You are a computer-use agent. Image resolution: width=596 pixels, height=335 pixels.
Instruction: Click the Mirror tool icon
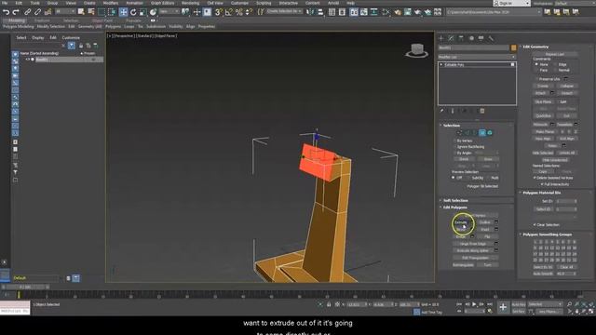pyautogui.click(x=310, y=12)
